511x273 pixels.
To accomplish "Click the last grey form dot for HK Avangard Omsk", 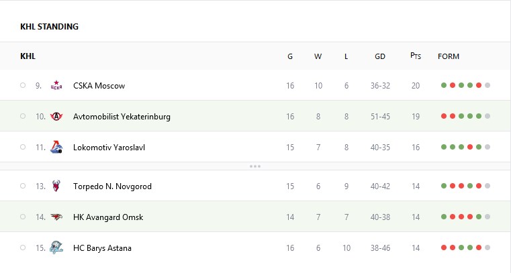I will [x=487, y=217].
